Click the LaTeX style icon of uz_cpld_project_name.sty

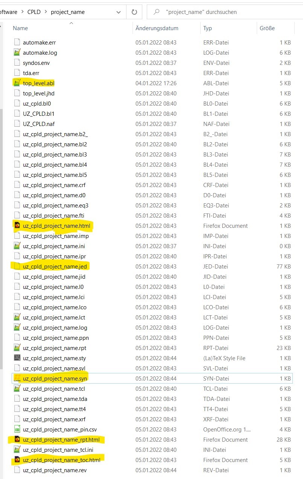[17, 358]
